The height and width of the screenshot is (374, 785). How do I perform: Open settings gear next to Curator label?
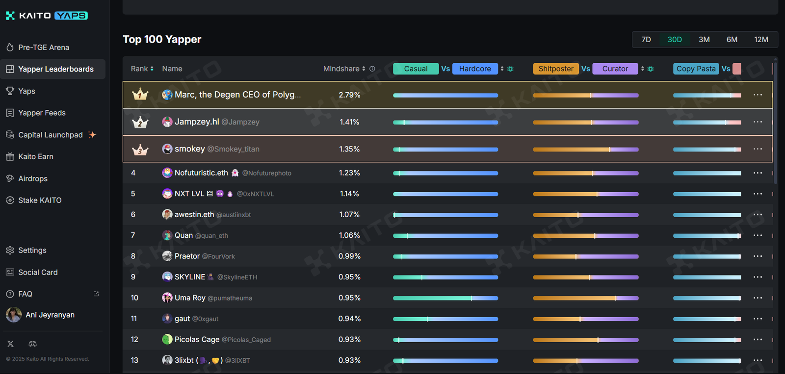click(651, 69)
